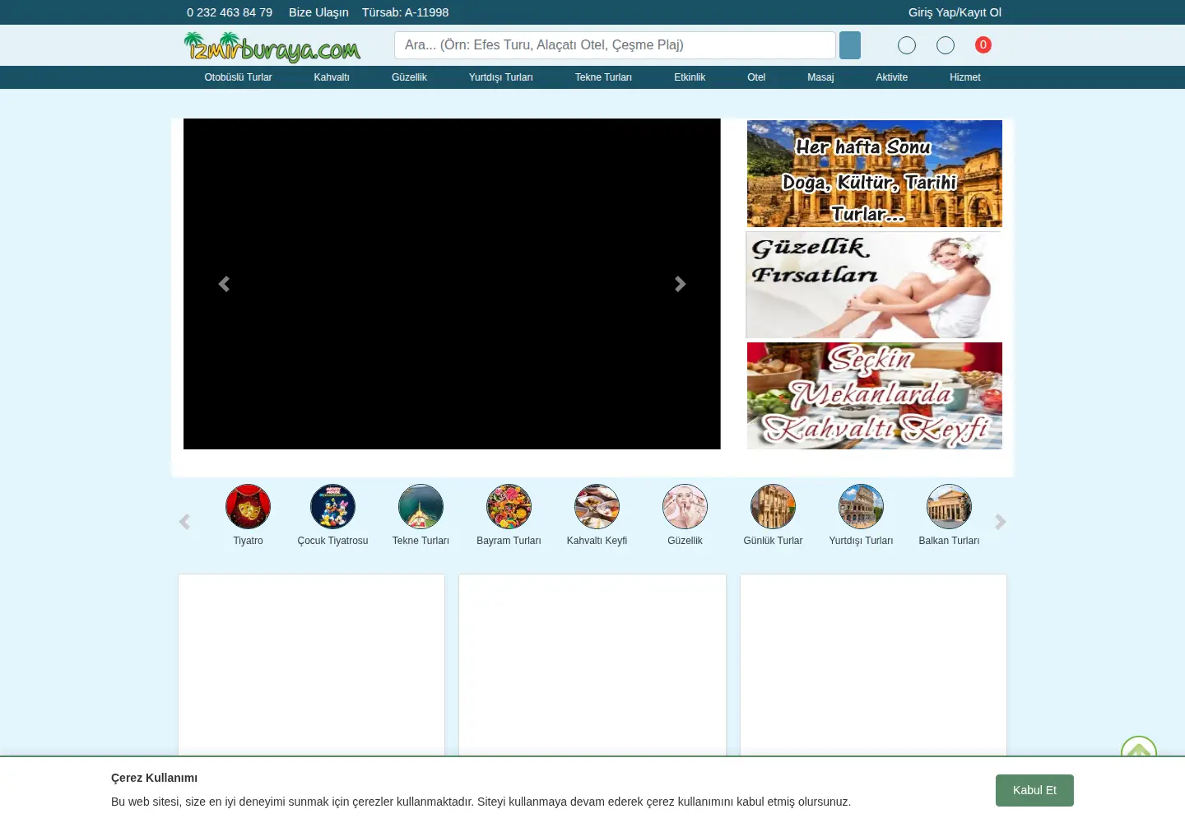Open Etkinlik menu item
This screenshot has height=823, width=1185.
click(690, 77)
